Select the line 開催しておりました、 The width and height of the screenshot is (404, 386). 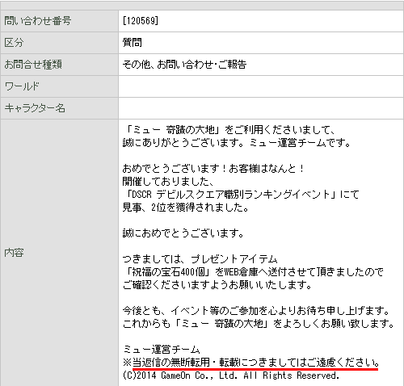(168, 182)
